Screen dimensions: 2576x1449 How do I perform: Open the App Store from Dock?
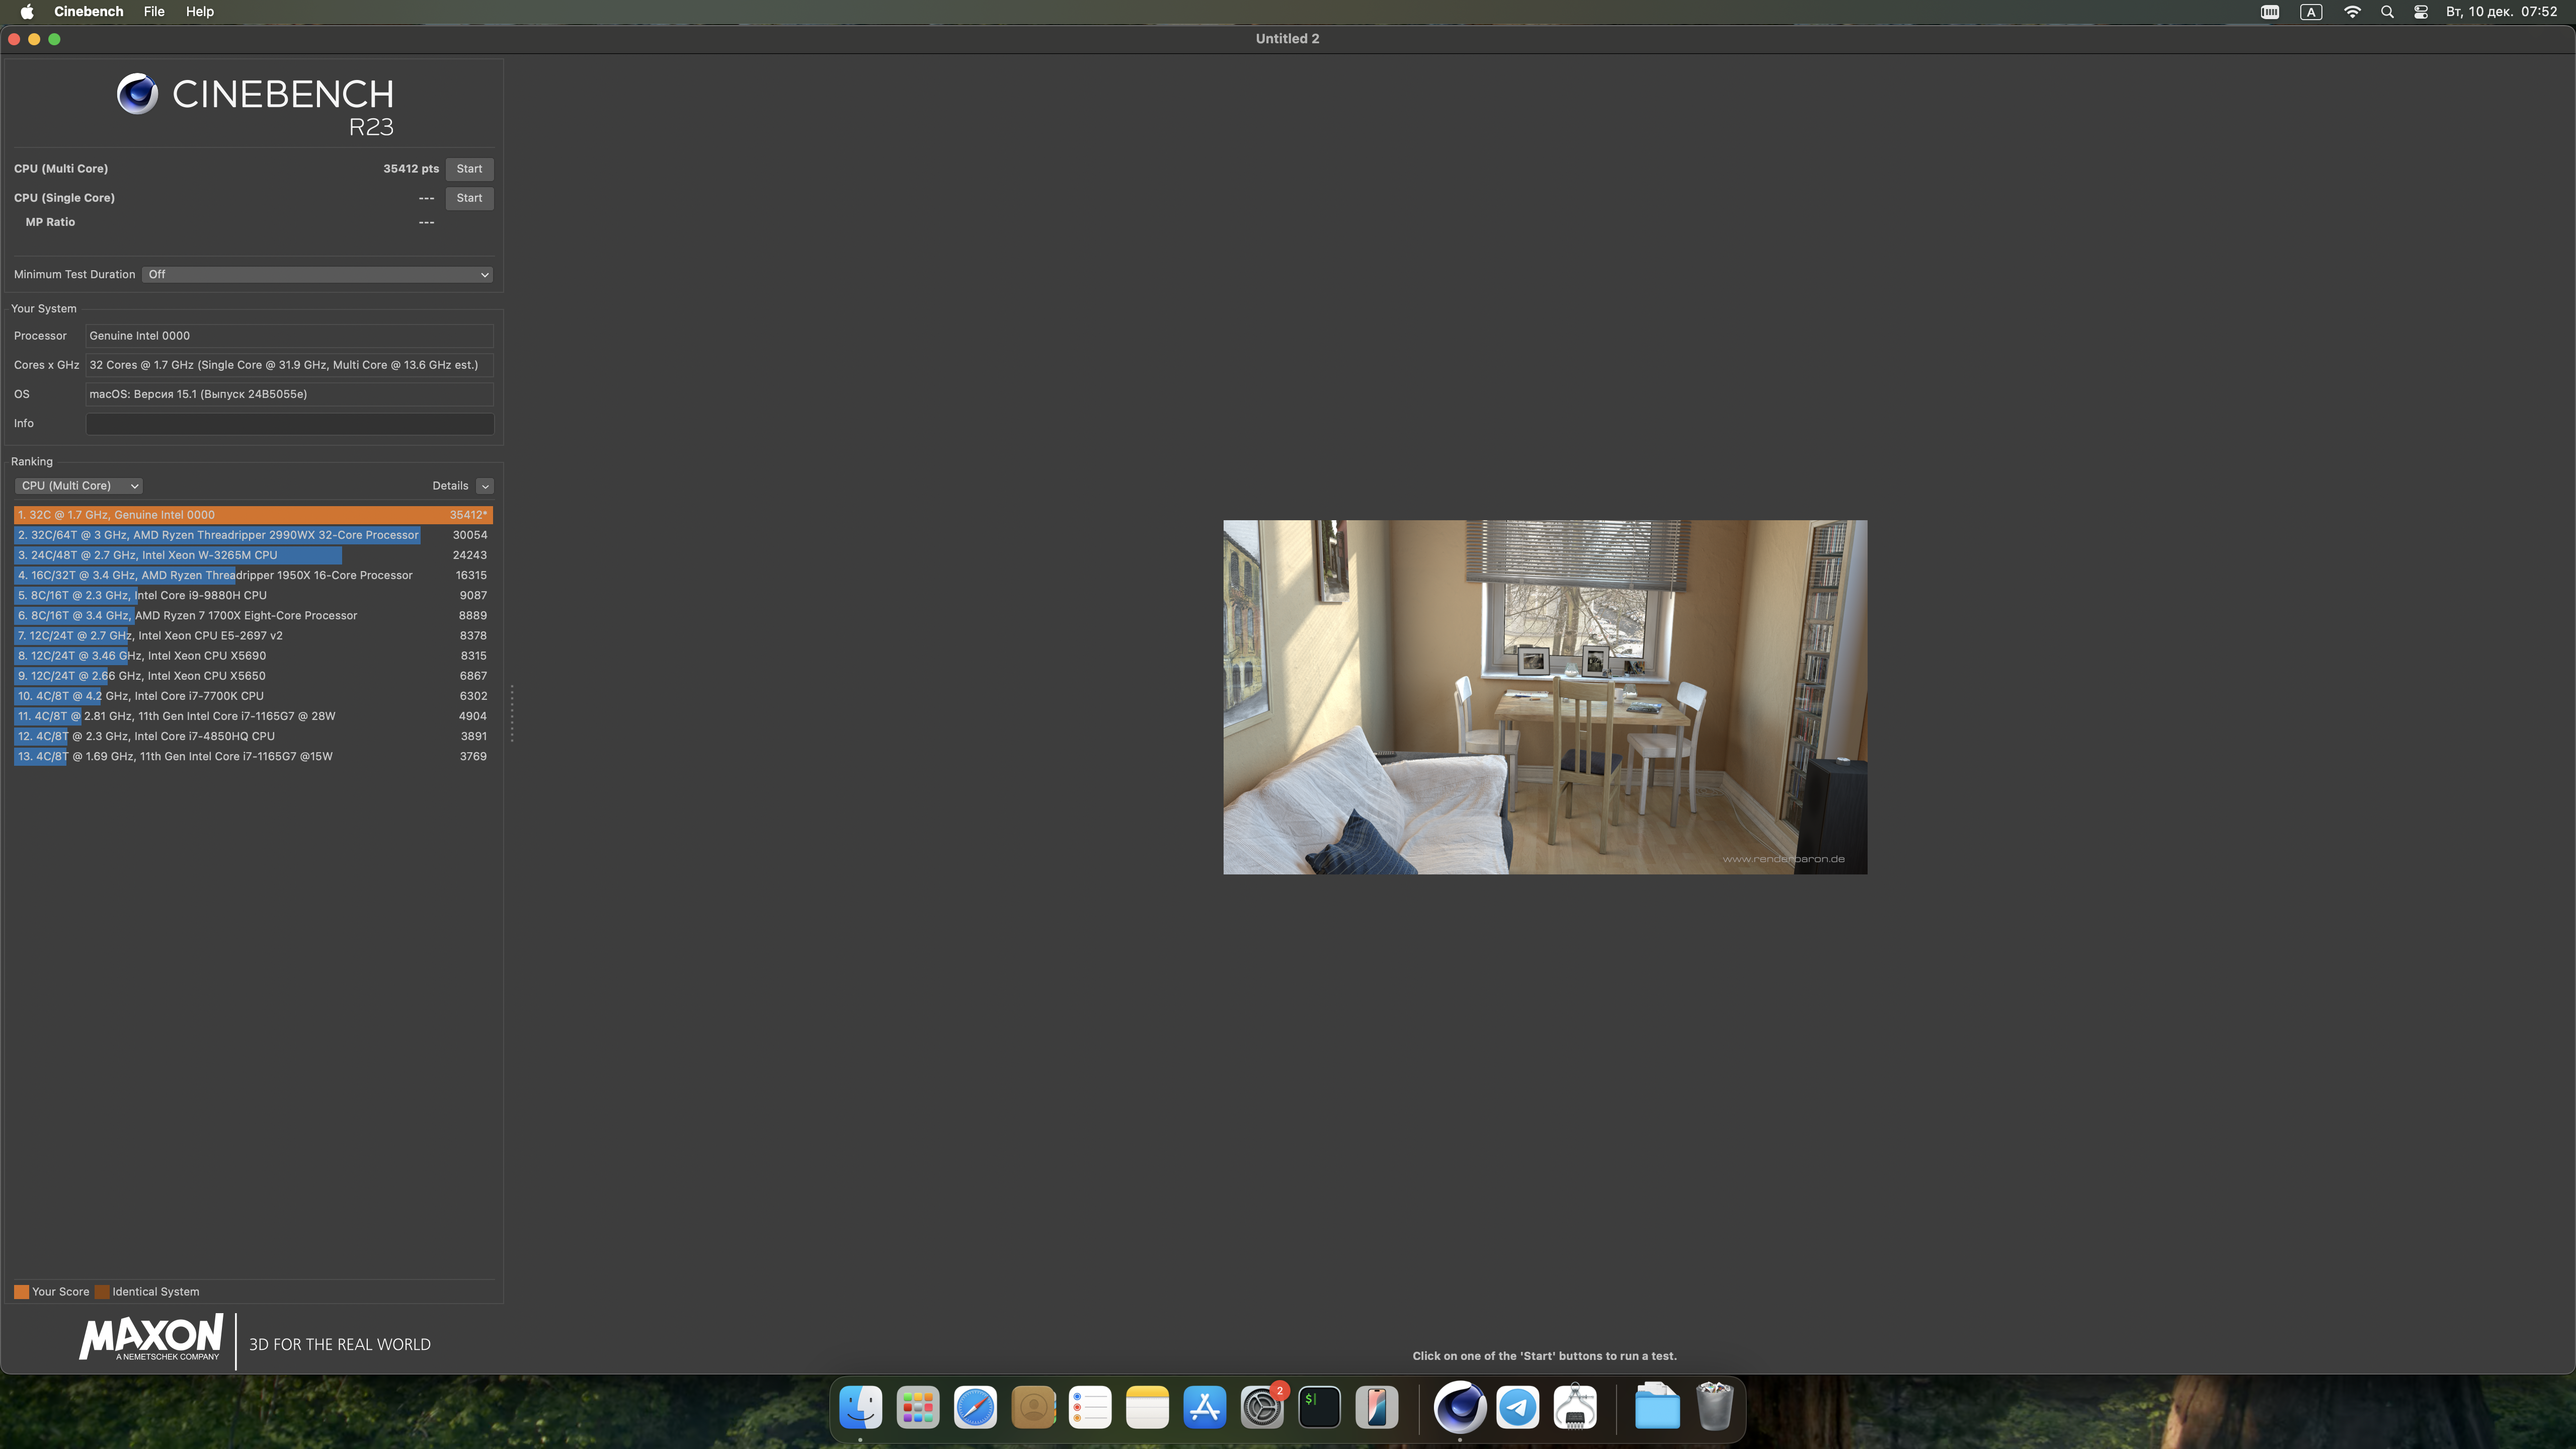point(1204,1407)
